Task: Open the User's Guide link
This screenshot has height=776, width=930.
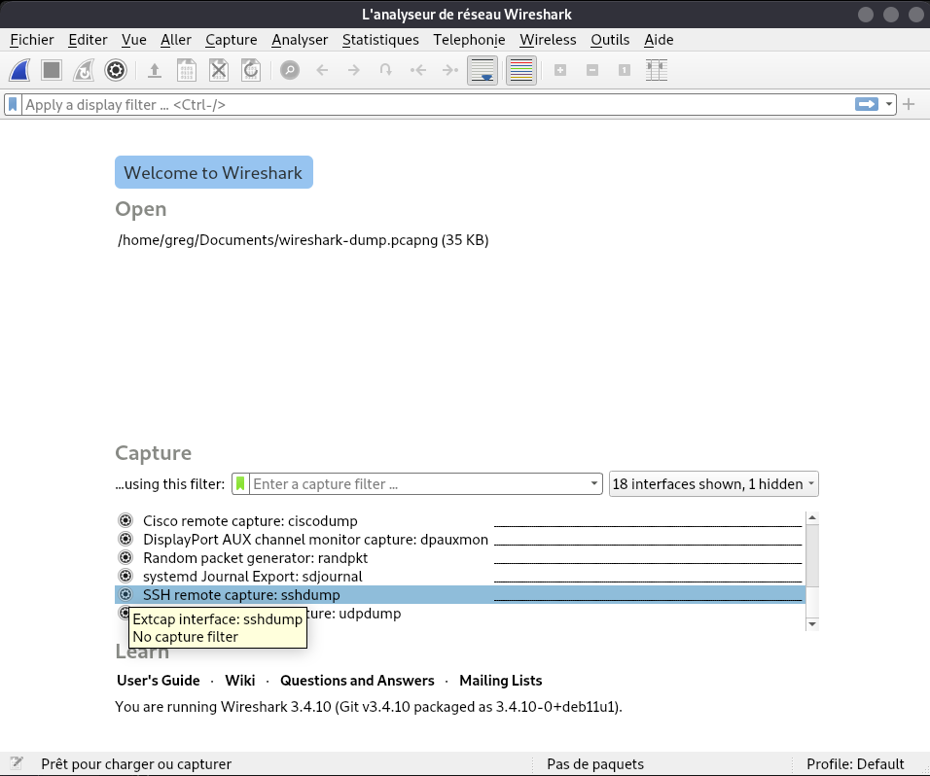Action: point(158,681)
